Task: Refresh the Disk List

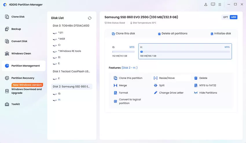Action: (x=90, y=18)
